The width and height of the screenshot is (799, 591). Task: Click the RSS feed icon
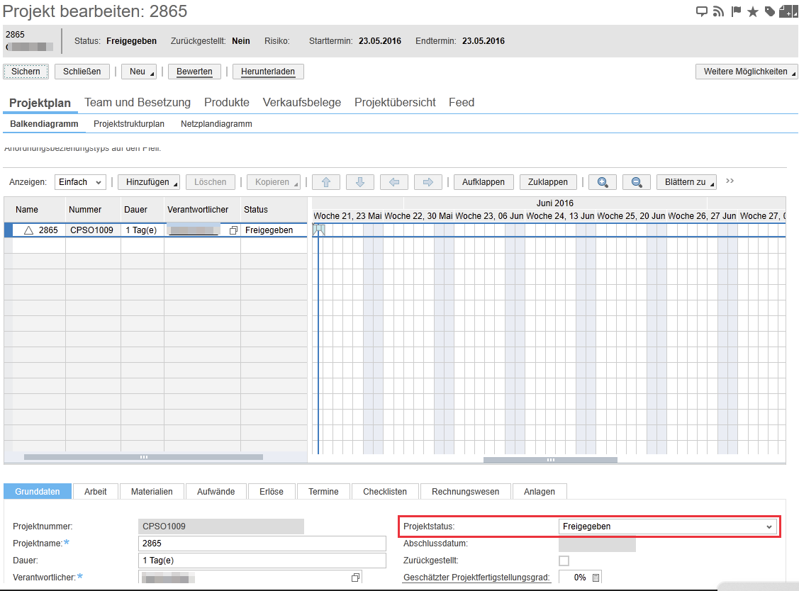pos(718,12)
